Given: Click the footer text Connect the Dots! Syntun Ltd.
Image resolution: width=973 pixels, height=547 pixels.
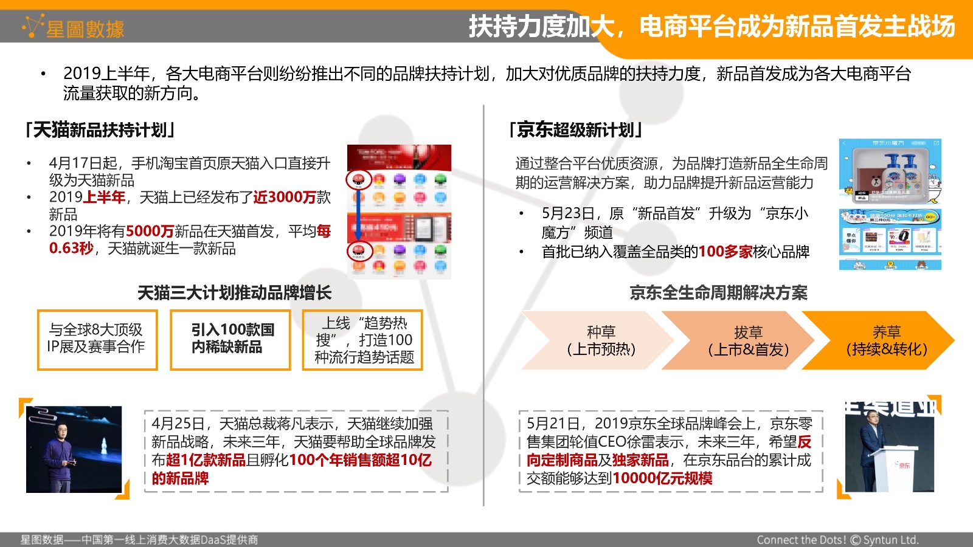Looking at the screenshot, I should pos(837,540).
